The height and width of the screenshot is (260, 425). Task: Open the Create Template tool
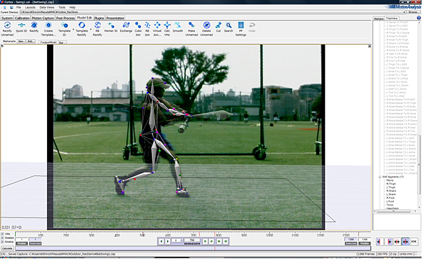[48, 25]
